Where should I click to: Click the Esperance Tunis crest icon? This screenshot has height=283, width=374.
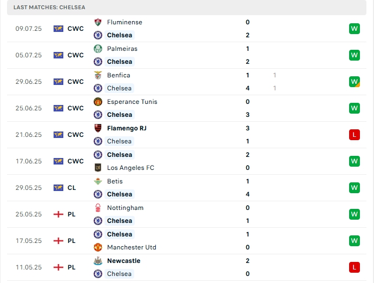tap(98, 102)
